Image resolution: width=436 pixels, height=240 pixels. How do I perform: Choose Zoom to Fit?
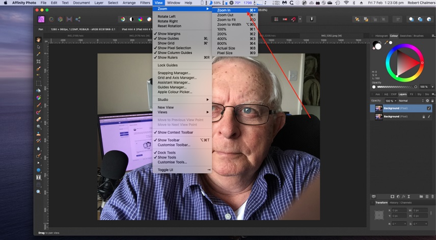click(235, 20)
